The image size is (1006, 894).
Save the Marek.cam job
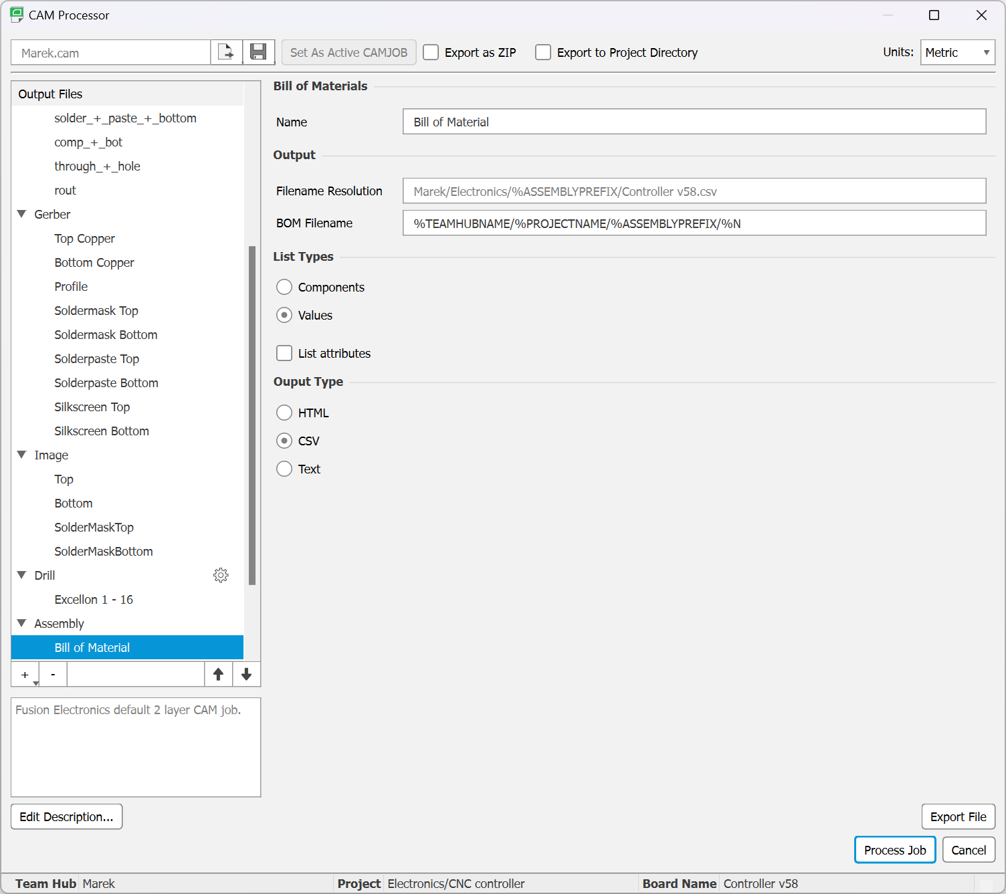pyautogui.click(x=258, y=52)
